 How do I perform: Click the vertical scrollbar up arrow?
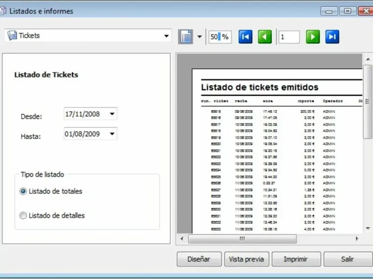coord(368,60)
